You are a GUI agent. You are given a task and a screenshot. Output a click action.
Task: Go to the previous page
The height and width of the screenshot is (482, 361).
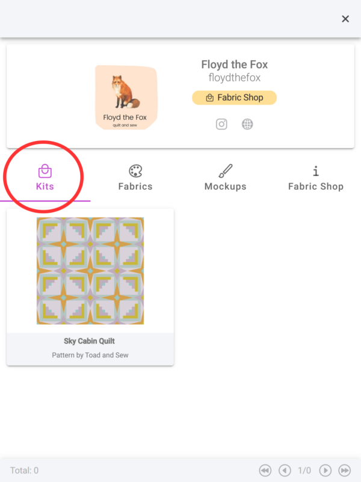285,470
